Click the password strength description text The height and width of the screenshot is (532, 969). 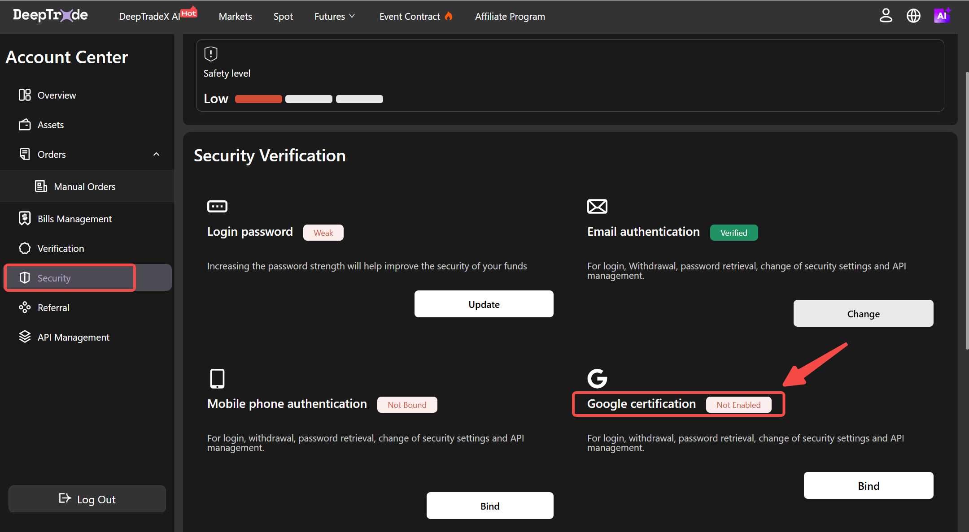[367, 266]
